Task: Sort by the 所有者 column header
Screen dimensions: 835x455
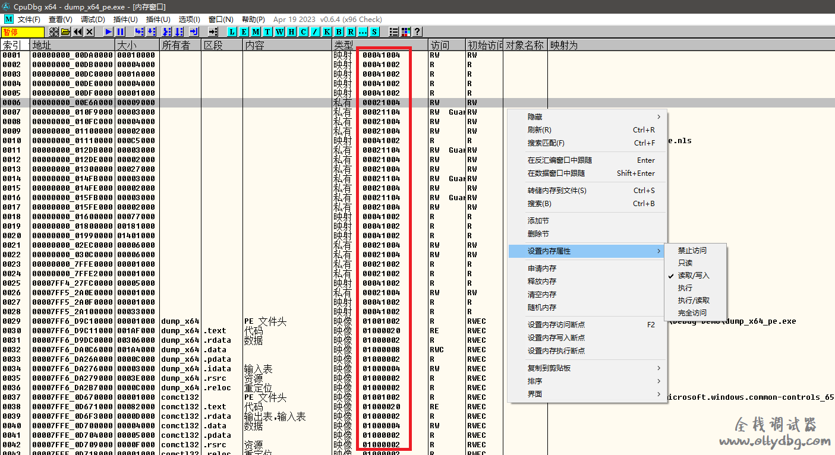Action: pyautogui.click(x=181, y=45)
